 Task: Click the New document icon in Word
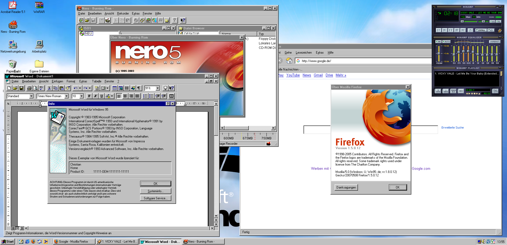click(x=9, y=88)
